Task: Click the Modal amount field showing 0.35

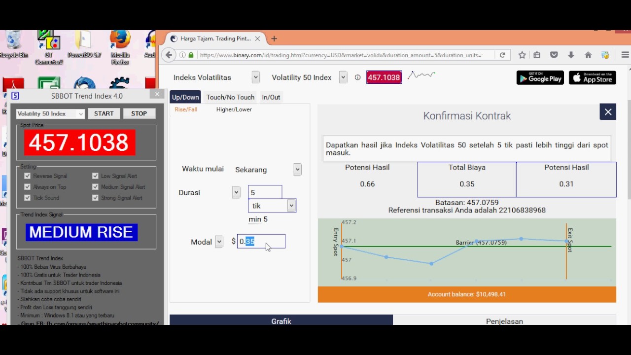Action: (x=261, y=241)
